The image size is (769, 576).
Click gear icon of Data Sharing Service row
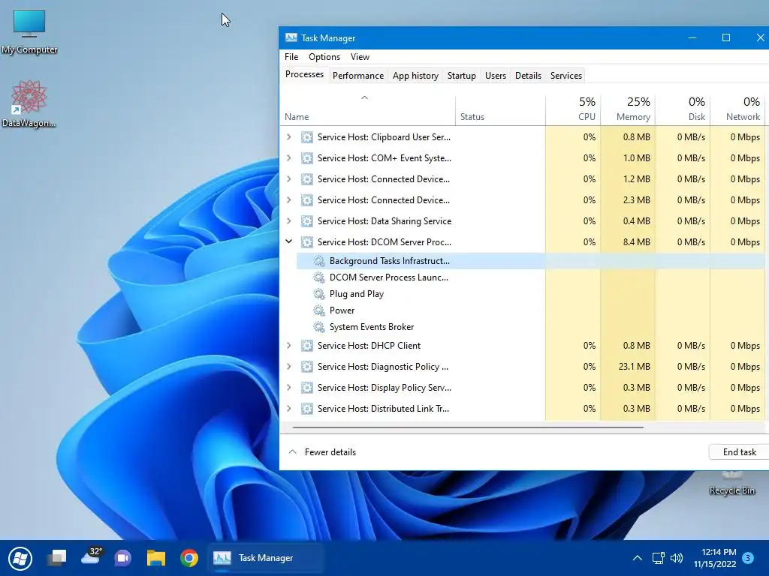coord(307,221)
